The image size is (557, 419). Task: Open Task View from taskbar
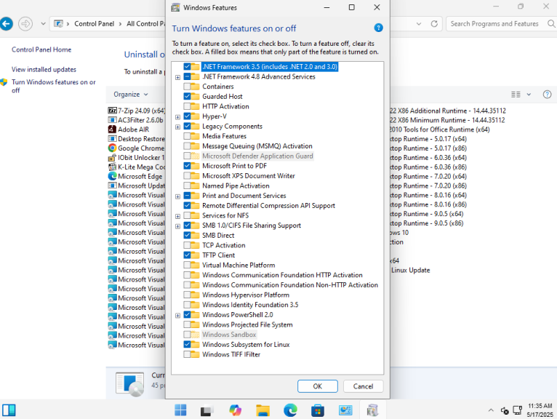207,410
